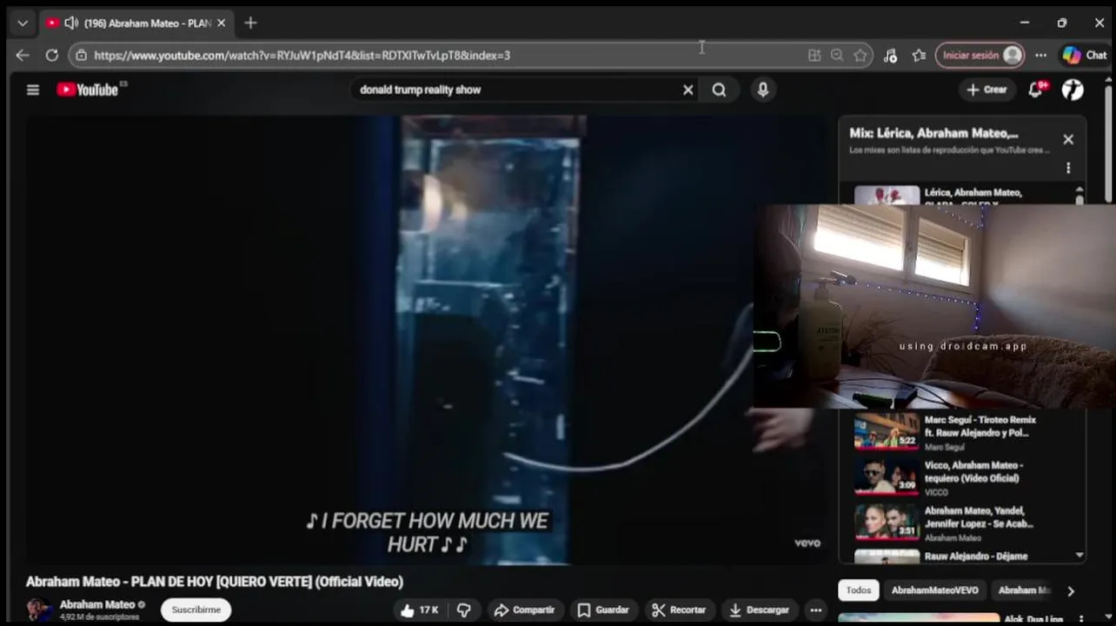The image size is (1116, 626).
Task: Open a new browser tab with the plus
Action: 250,23
